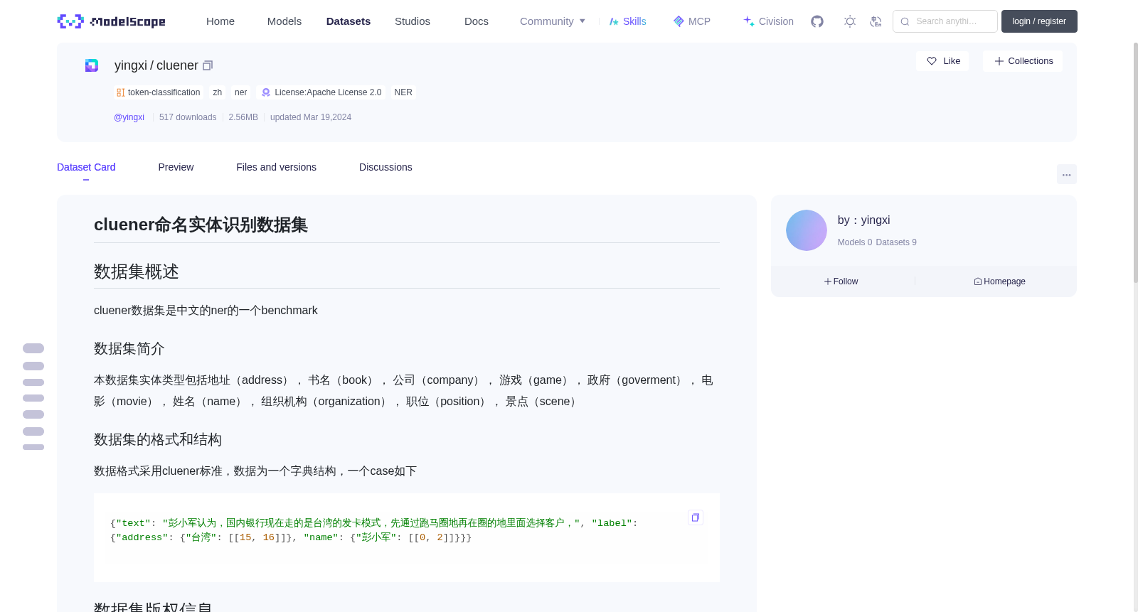Toggle light/dark theme sun icon

tap(850, 21)
